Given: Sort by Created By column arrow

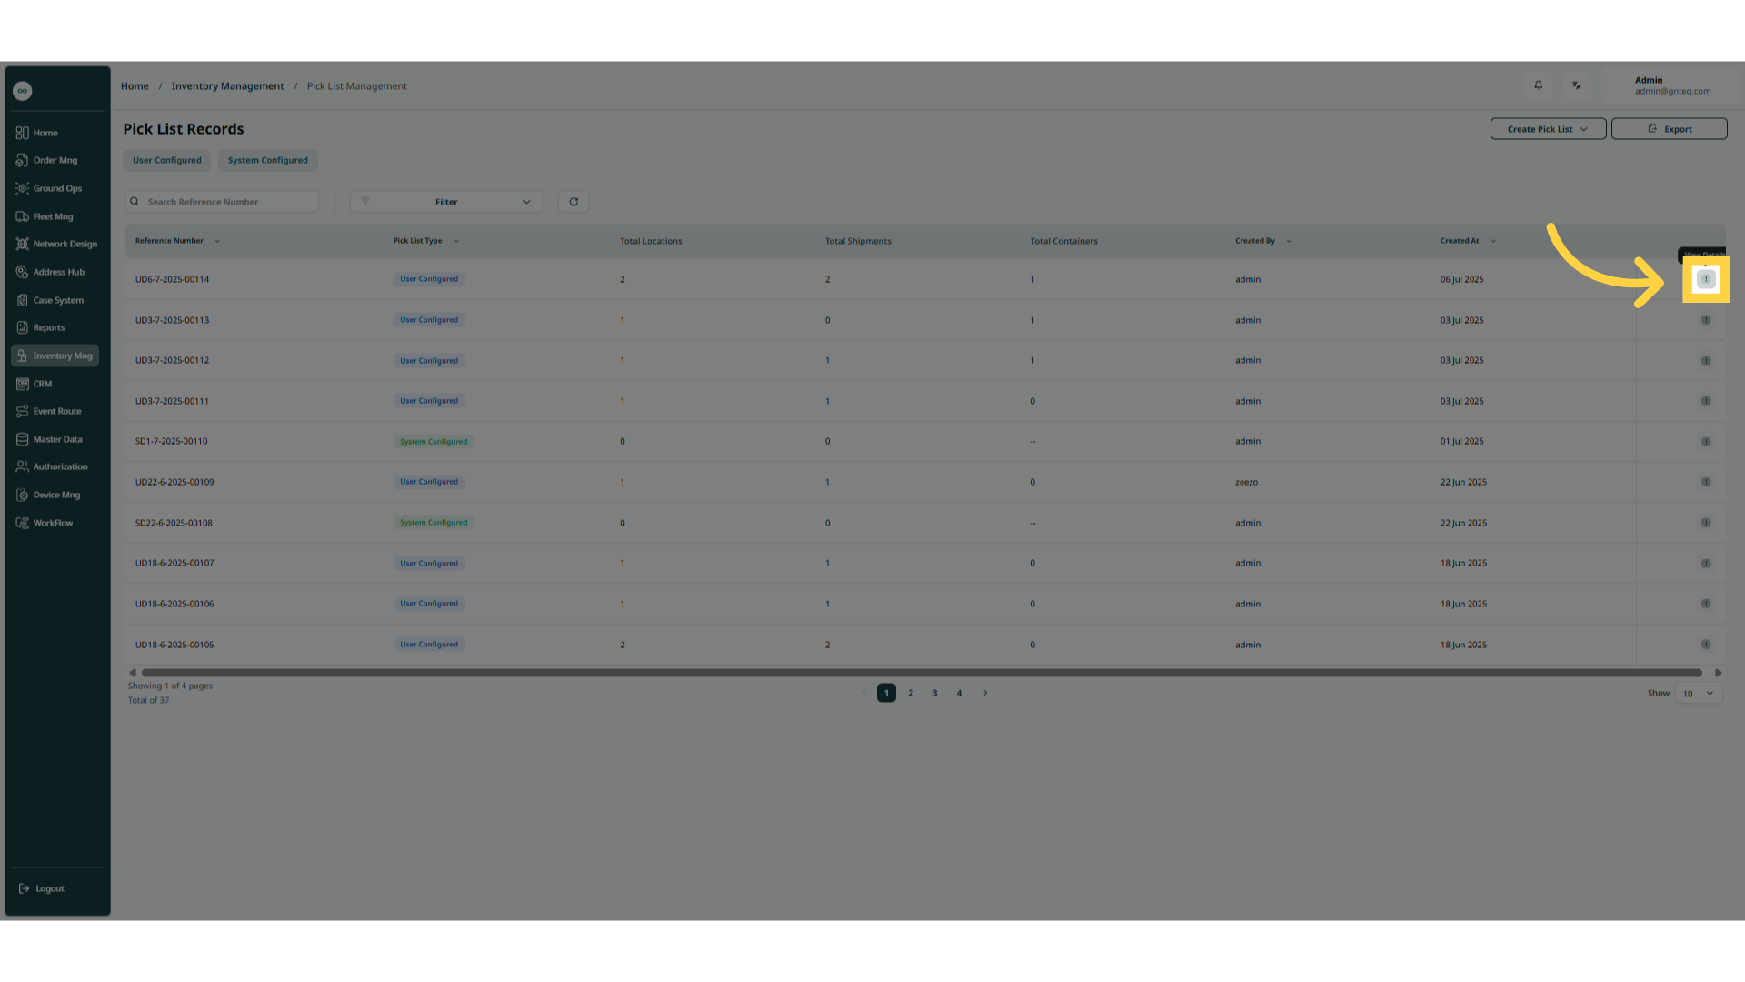Looking at the screenshot, I should (1289, 241).
